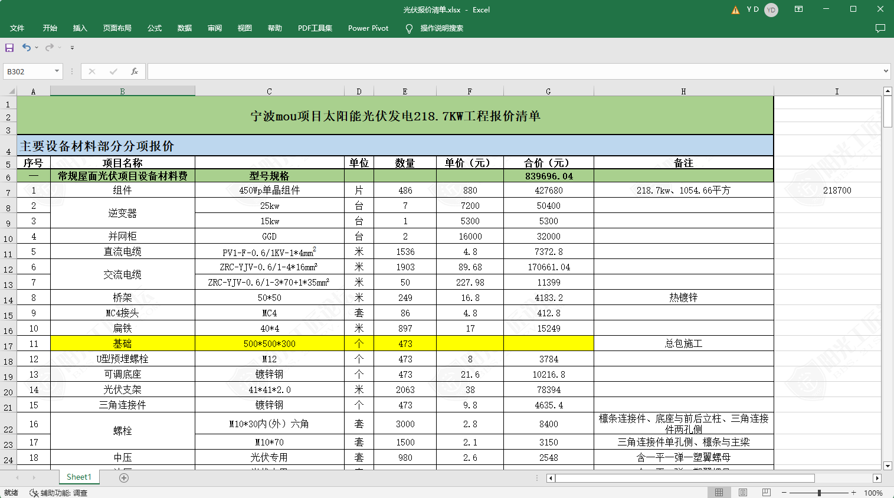Click the 主要设备材料部分分项报价 heading cell

[x=395, y=146]
